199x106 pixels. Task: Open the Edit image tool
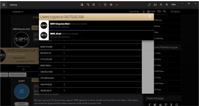pos(82,5)
